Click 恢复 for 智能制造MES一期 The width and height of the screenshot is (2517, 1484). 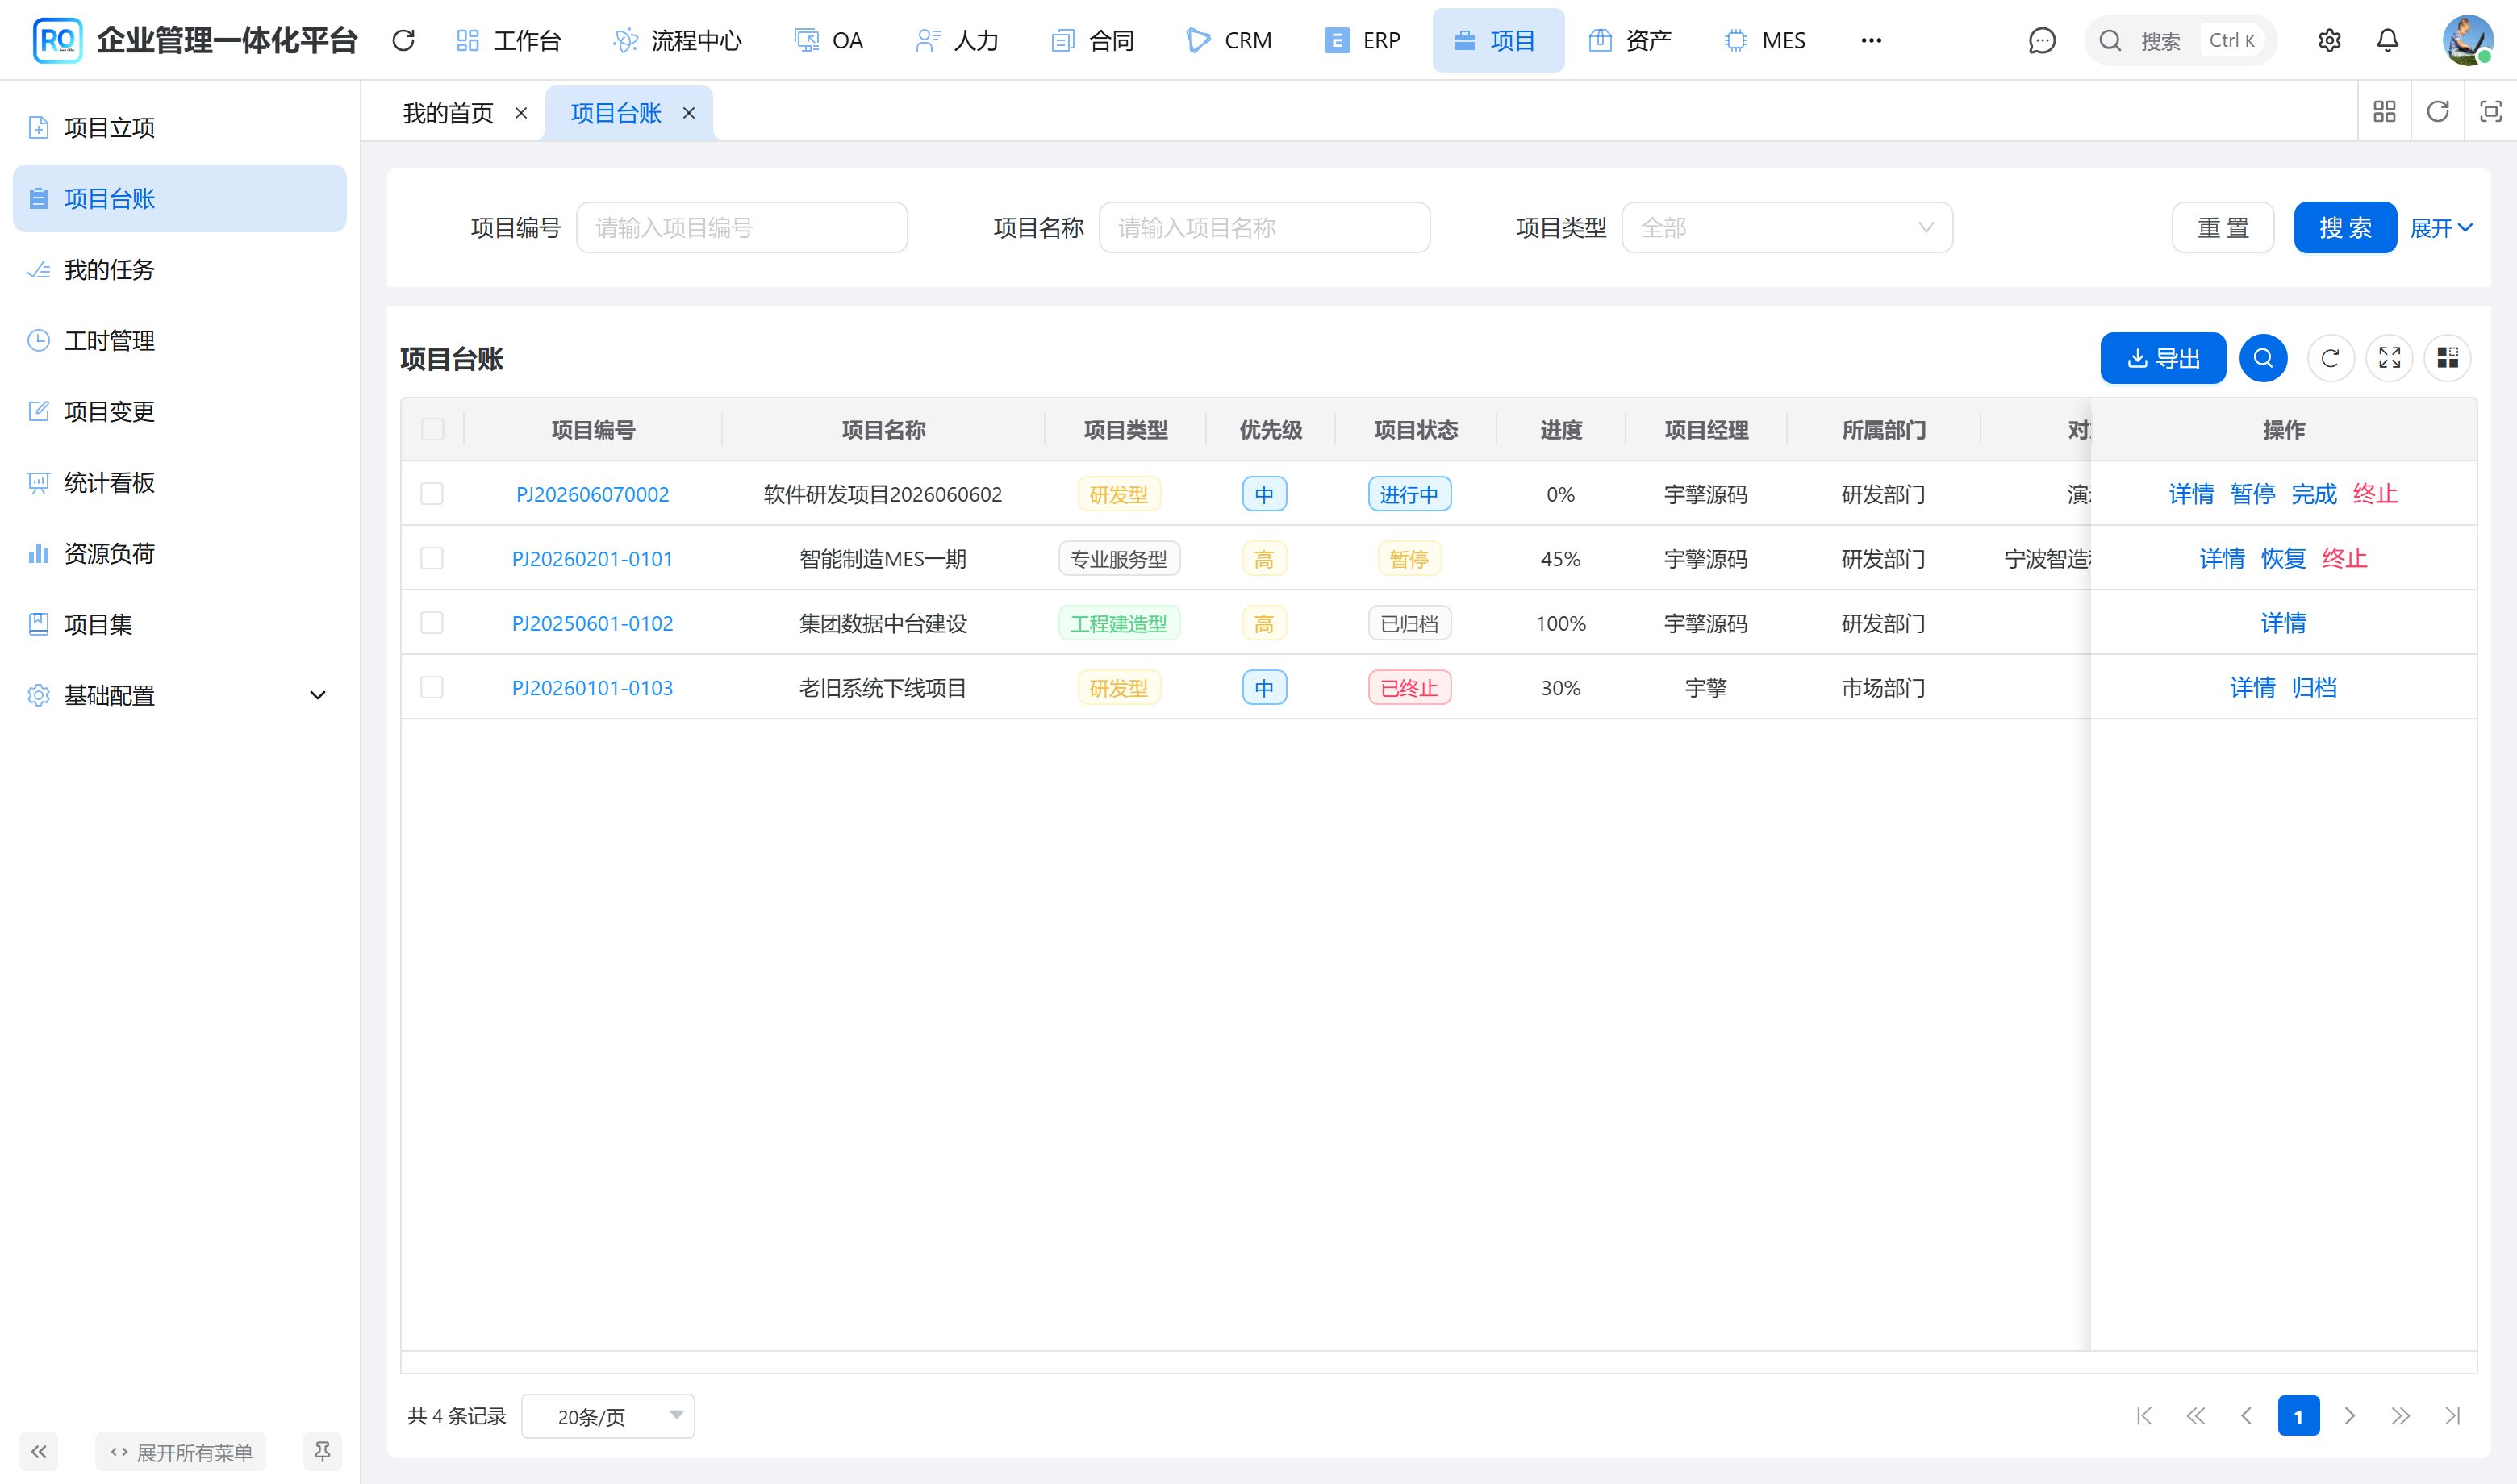pos(2283,558)
